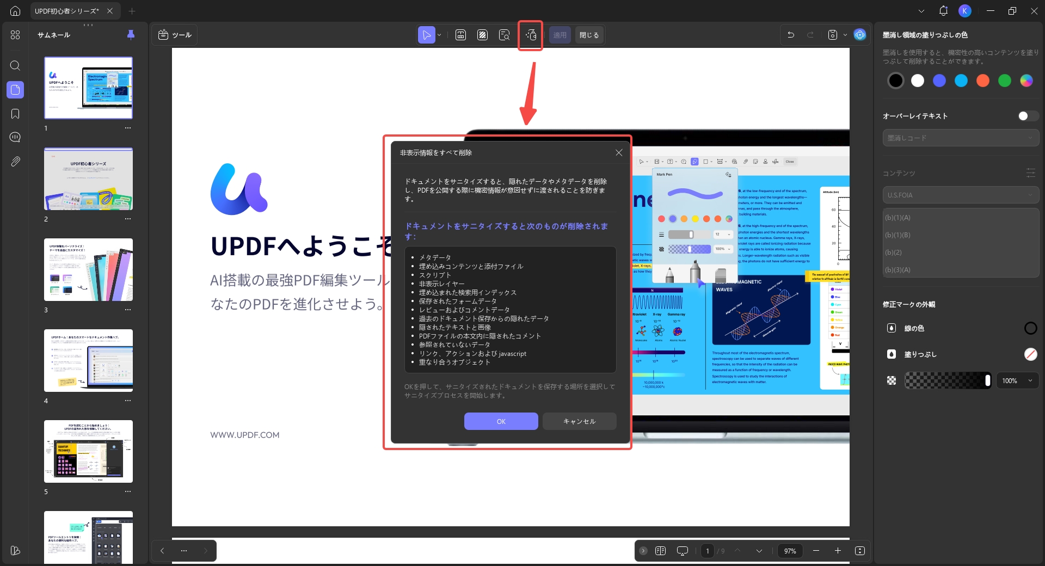Open the content settings sliders icon

tap(1031, 173)
